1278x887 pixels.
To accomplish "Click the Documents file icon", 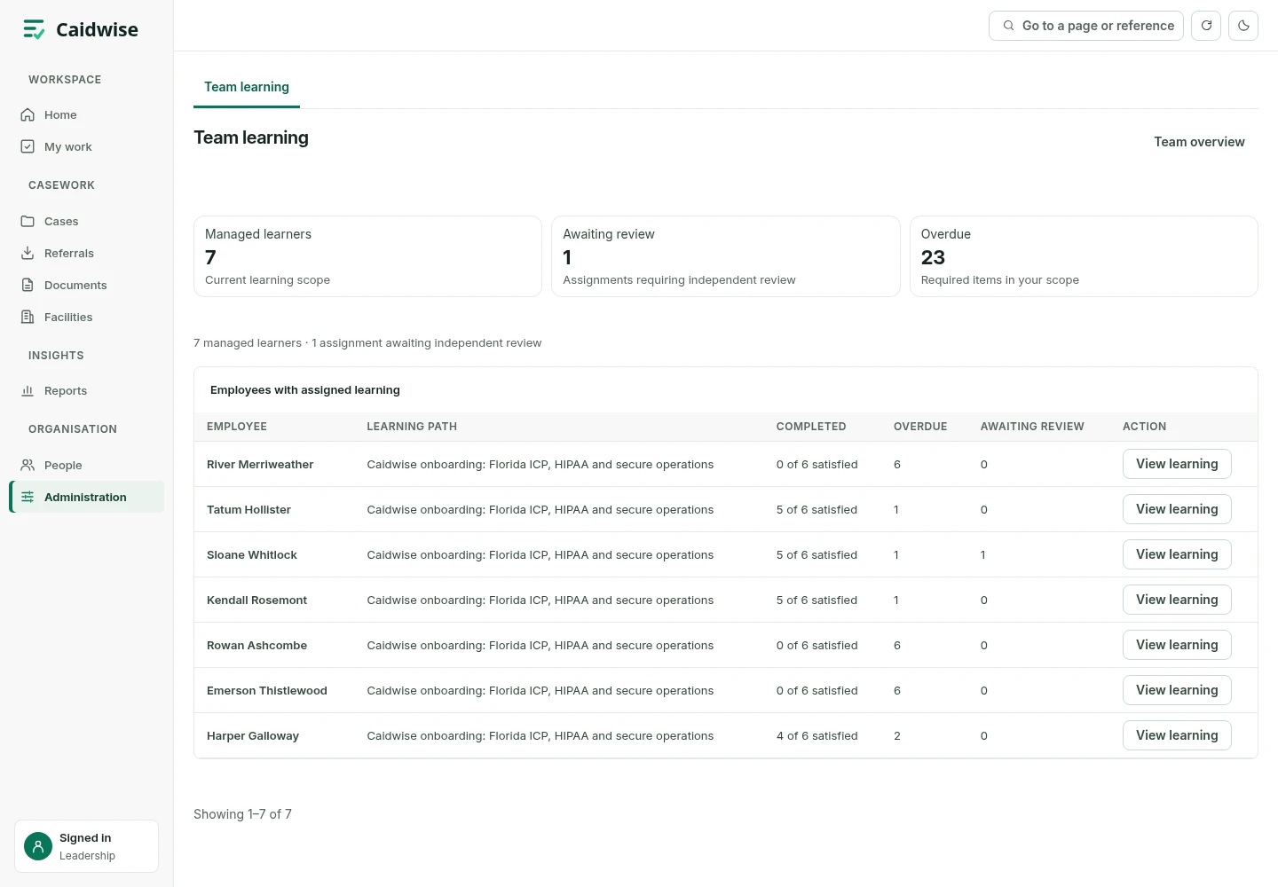I will pos(28,285).
